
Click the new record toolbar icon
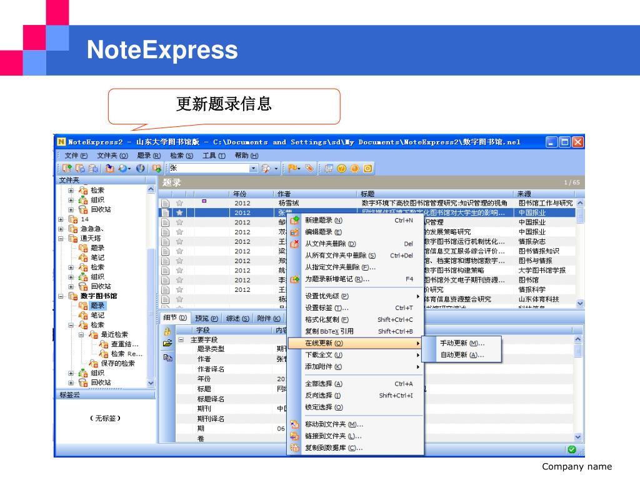coord(67,168)
